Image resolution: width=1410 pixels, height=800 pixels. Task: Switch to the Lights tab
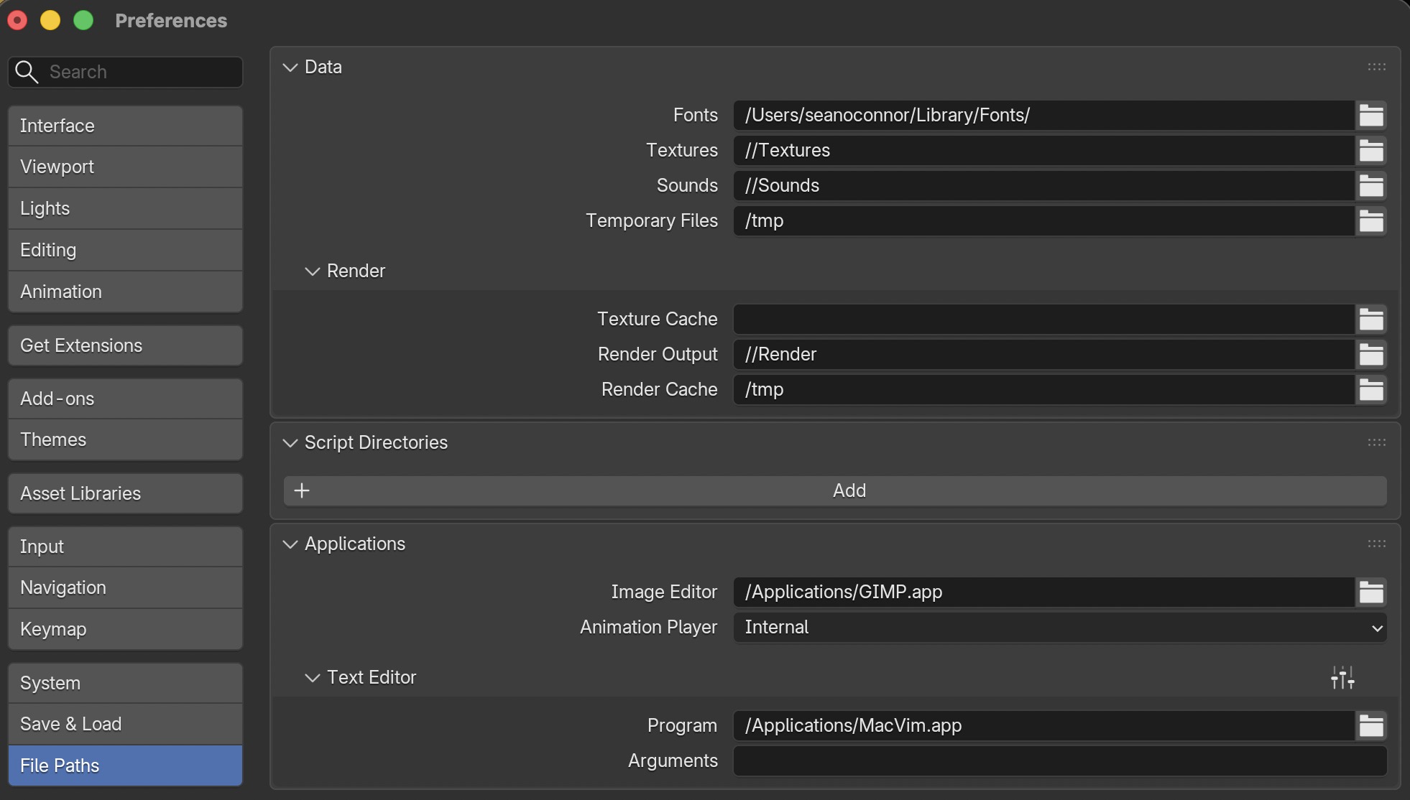pyautogui.click(x=125, y=208)
